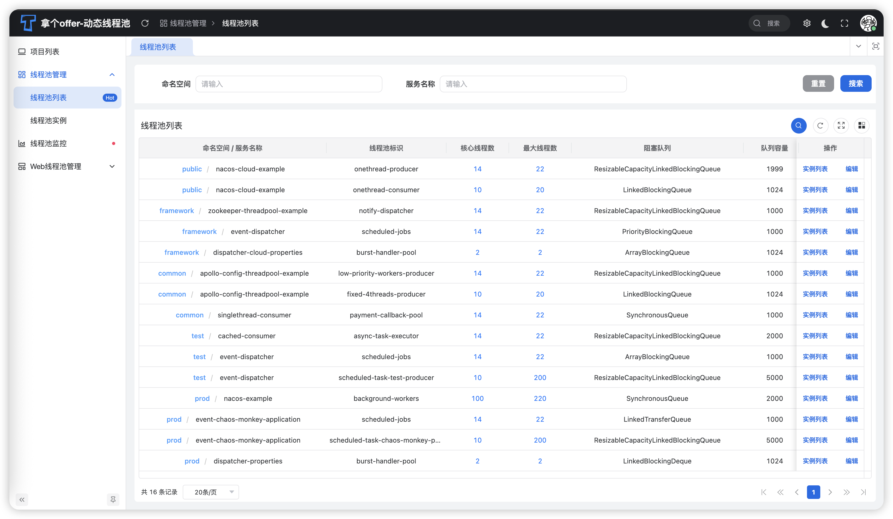The image size is (893, 519).
Task: Click the blue 搜索 search button
Action: [x=856, y=84]
